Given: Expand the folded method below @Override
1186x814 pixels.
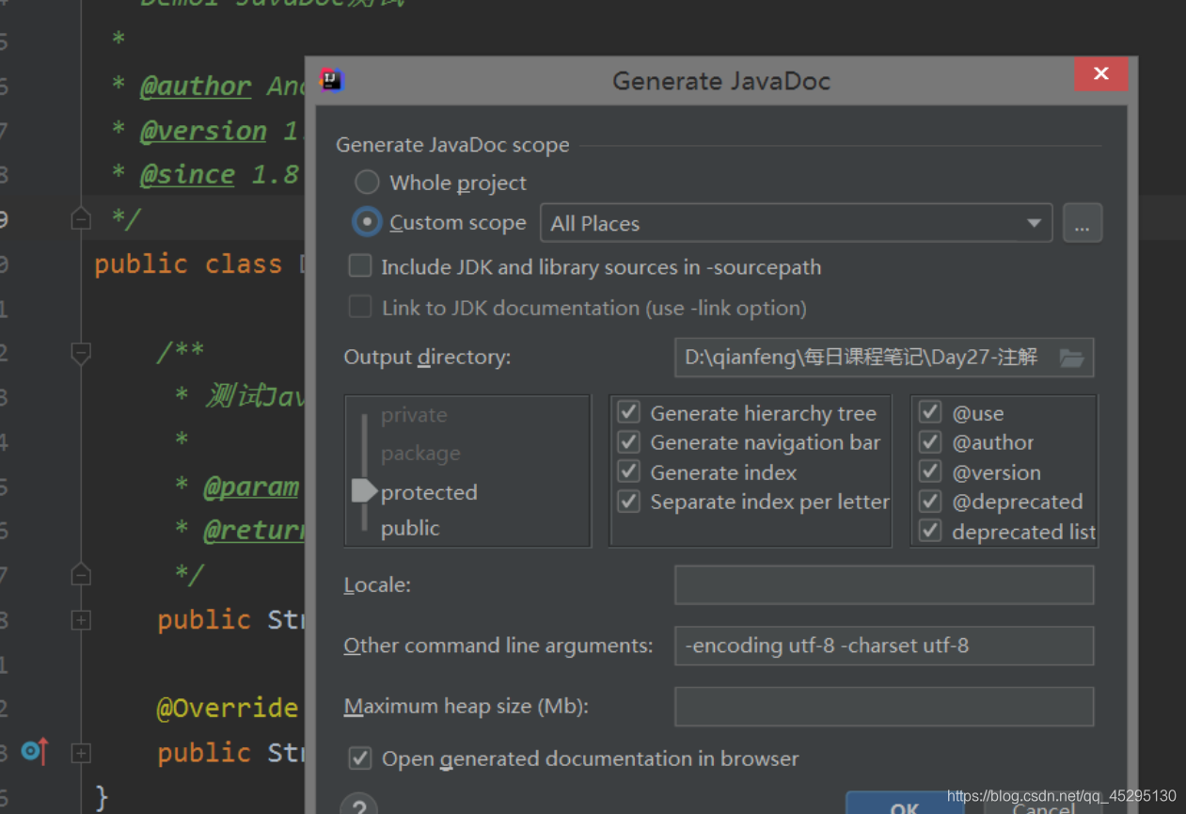Looking at the screenshot, I should 81,753.
